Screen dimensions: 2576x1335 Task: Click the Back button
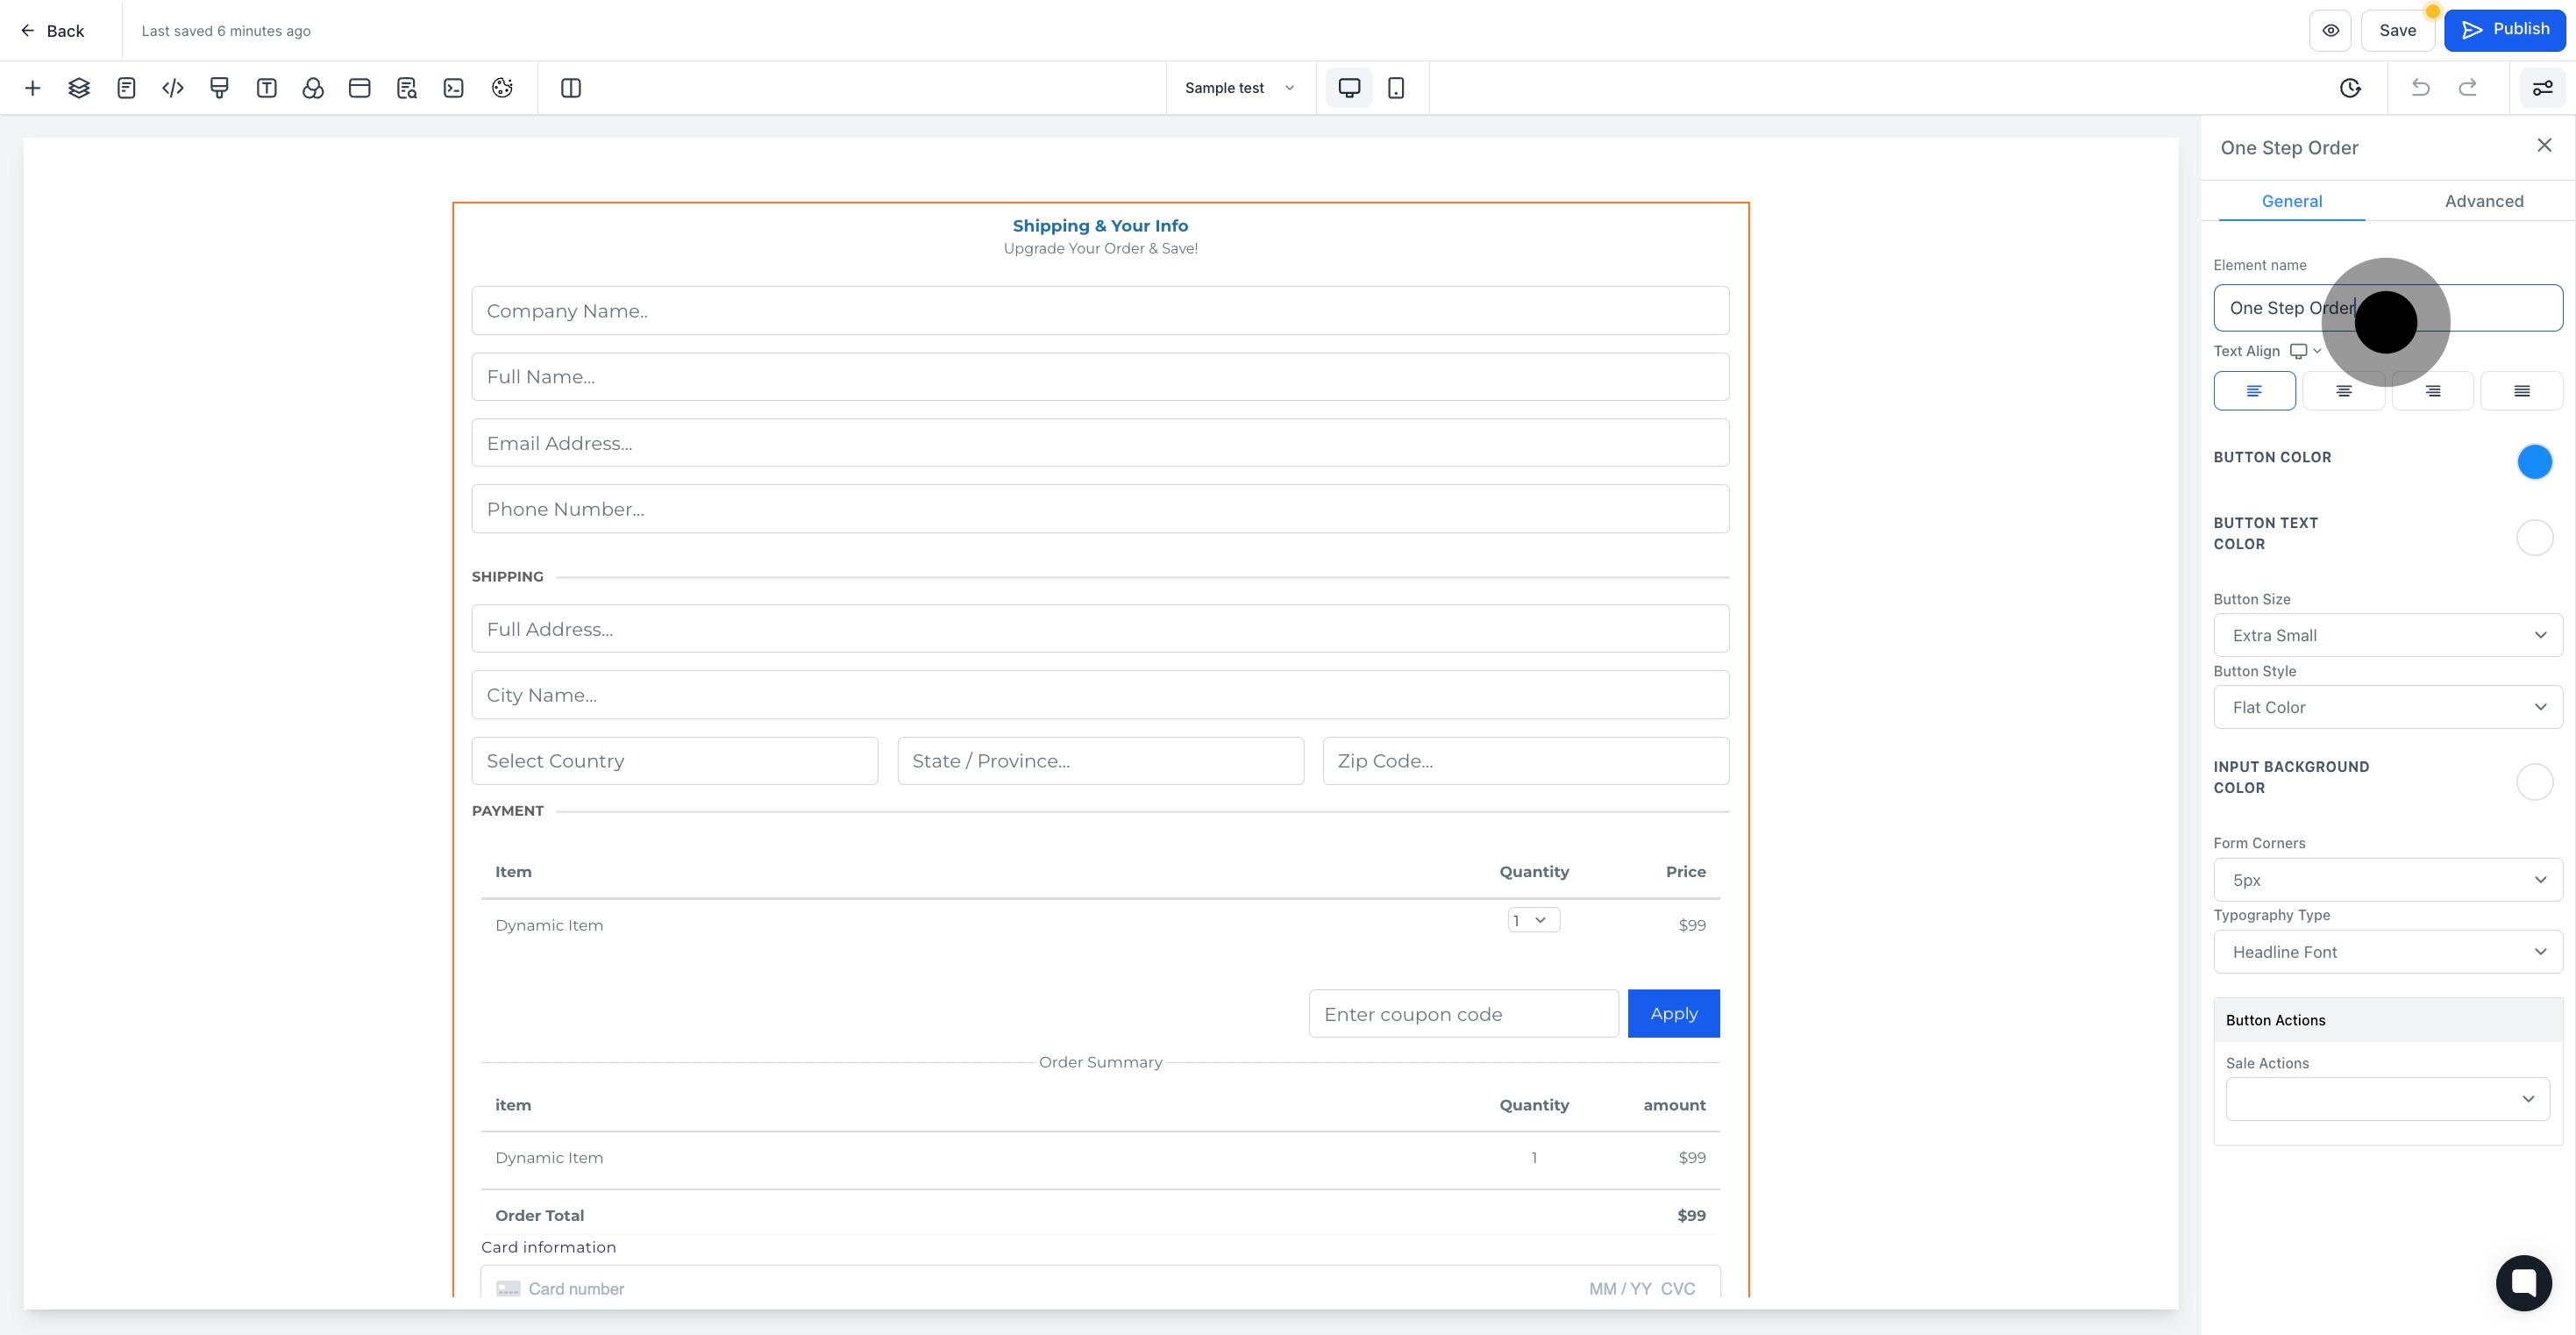tap(52, 31)
